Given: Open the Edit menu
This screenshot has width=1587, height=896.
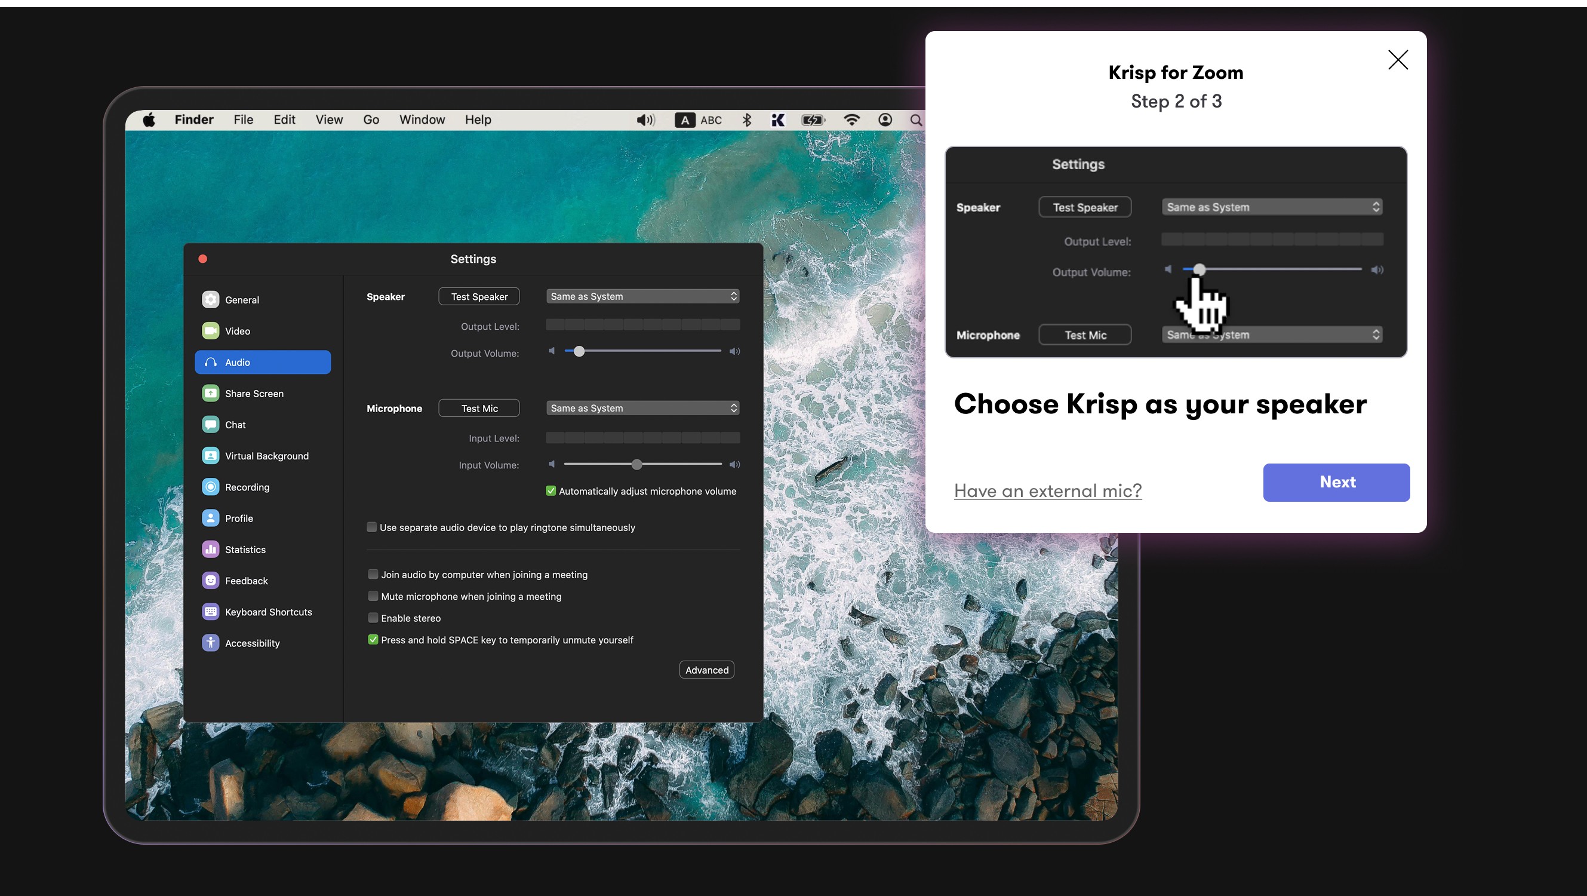Looking at the screenshot, I should tap(285, 119).
